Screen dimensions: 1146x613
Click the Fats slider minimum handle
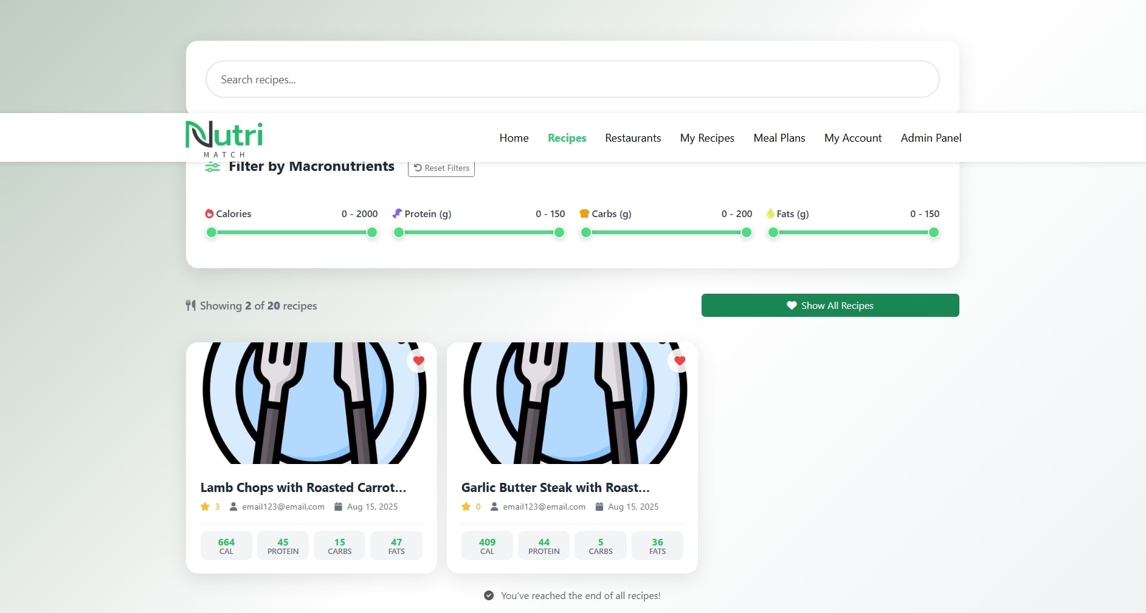[x=773, y=232]
